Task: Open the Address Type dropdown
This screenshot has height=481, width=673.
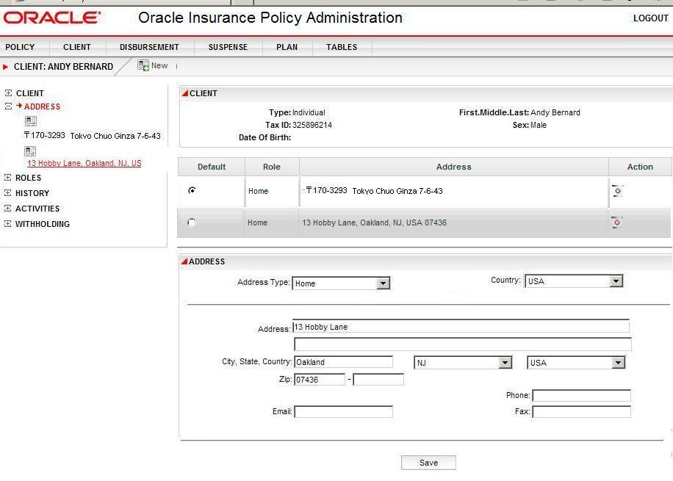Action: coord(384,283)
